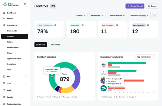Click info icon next to Not Applicable
162x106 pixels.
[148, 25]
